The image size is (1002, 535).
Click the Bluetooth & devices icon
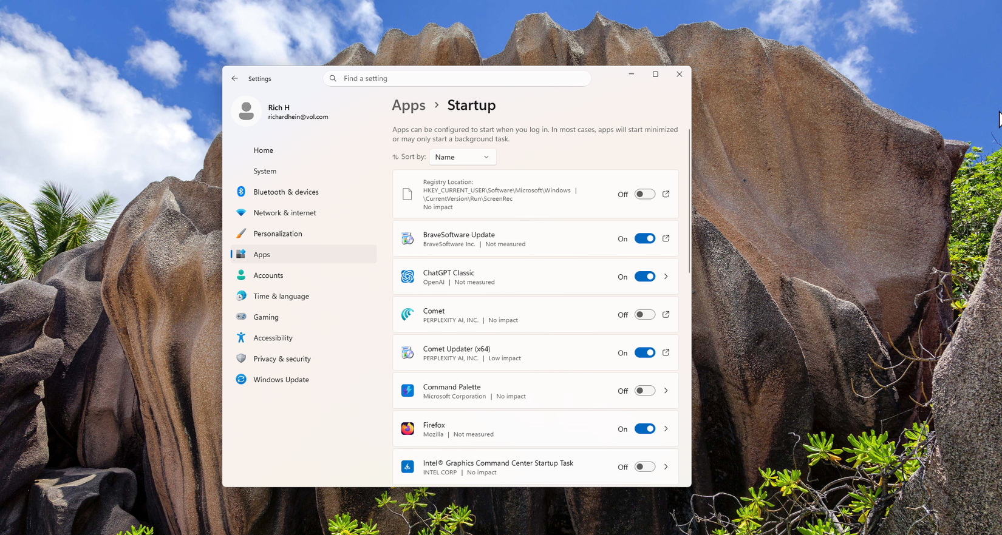click(241, 192)
